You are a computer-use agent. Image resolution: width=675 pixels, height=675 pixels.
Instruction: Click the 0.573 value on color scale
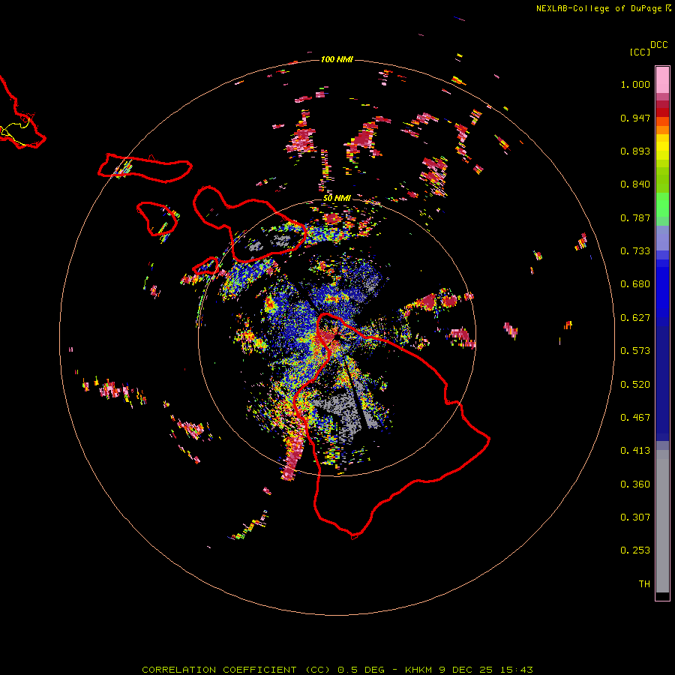point(635,351)
